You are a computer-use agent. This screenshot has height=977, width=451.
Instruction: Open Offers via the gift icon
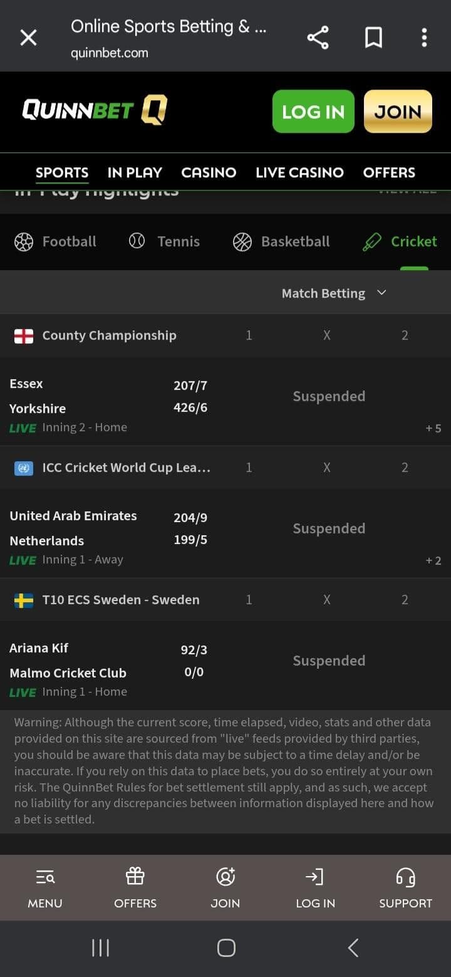coord(135,876)
